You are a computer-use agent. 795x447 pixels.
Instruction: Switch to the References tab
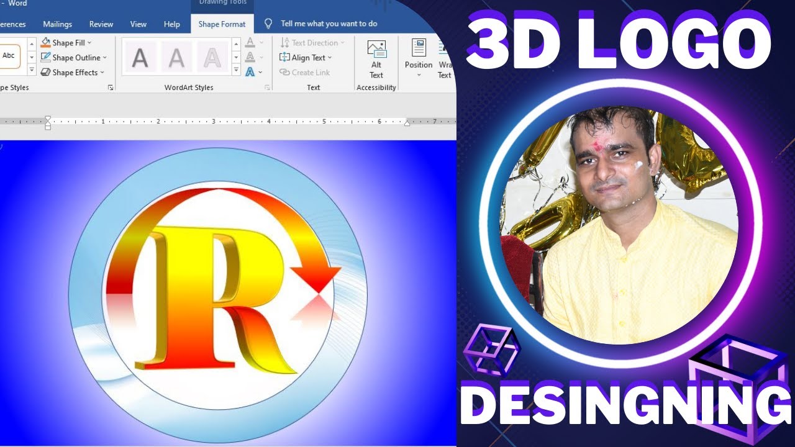click(x=12, y=24)
